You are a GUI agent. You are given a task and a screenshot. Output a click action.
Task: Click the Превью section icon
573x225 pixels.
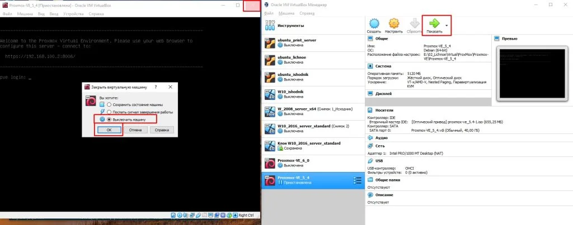point(497,39)
